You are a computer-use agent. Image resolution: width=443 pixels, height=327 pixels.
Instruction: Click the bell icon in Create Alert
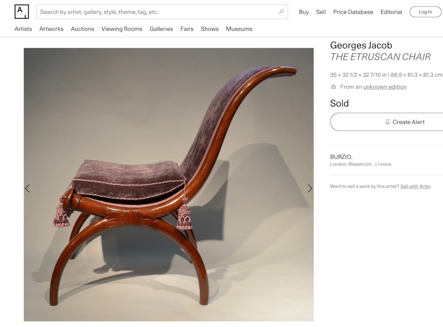click(387, 122)
